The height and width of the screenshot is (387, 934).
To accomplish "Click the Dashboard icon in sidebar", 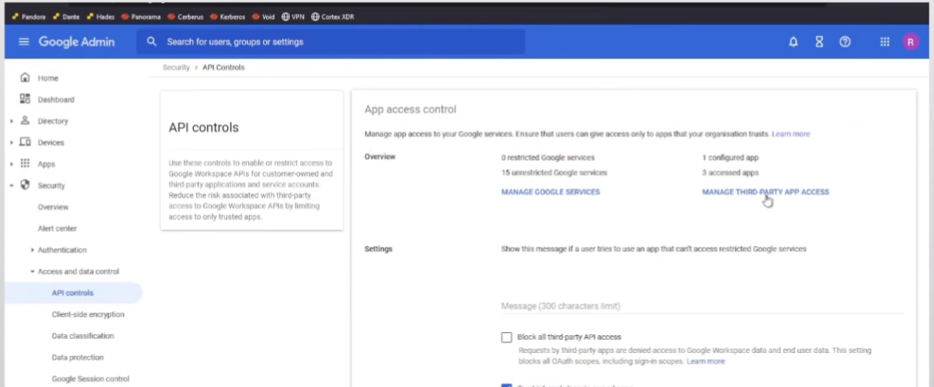I will tap(25, 99).
